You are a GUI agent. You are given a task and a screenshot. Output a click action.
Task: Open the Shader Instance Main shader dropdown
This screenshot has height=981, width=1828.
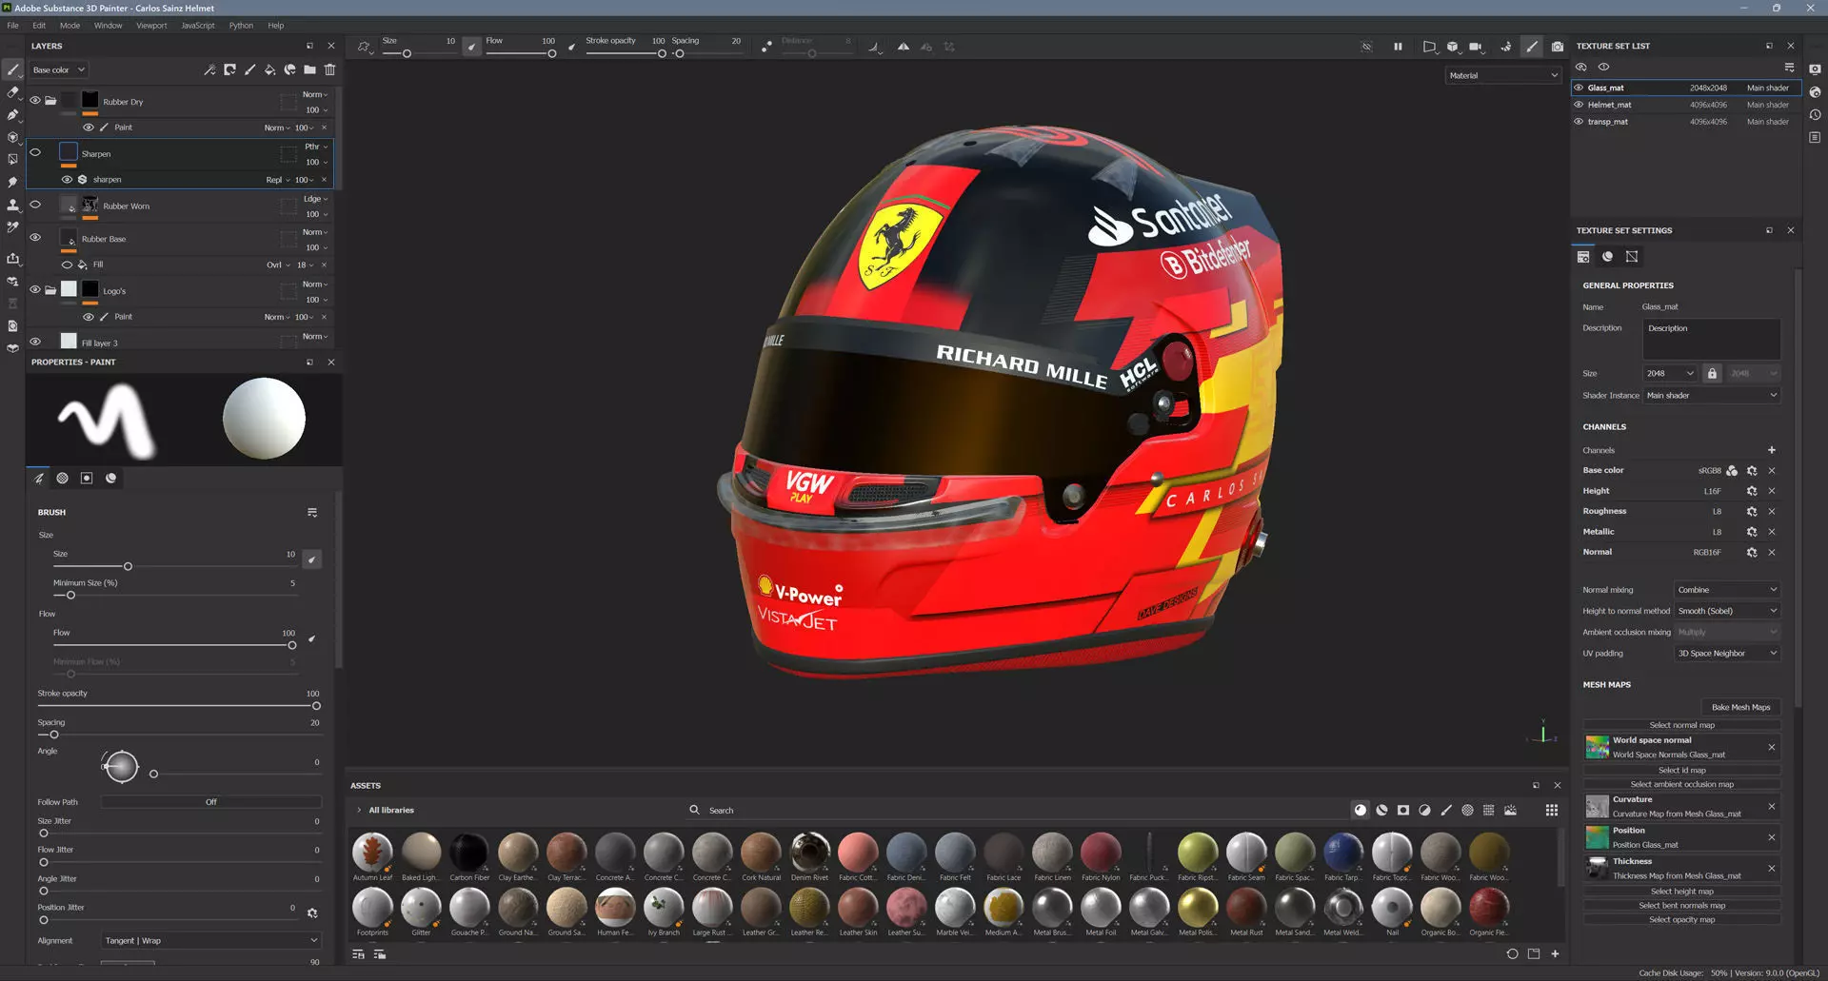click(1712, 395)
